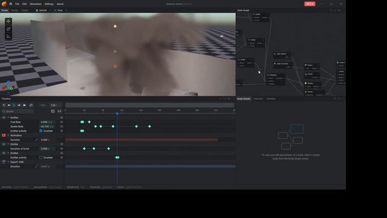Toggle the Animation node red icon
Screen dimensions: 387x218
(4, 136)
